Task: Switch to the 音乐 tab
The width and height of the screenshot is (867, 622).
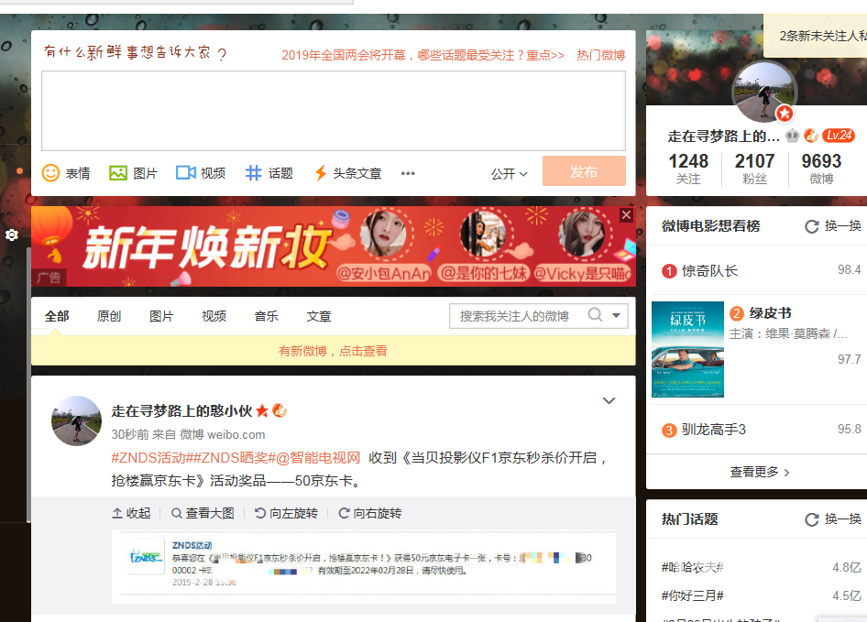Action: point(267,316)
